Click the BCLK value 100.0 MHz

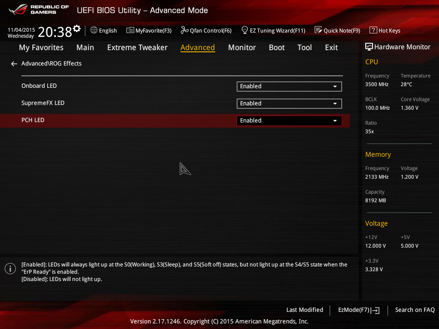click(377, 108)
